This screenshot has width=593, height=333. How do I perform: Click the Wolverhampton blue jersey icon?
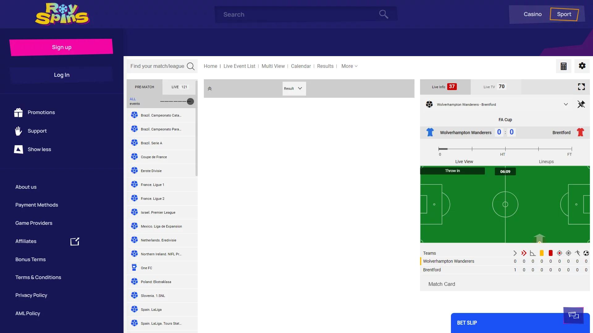[430, 132]
